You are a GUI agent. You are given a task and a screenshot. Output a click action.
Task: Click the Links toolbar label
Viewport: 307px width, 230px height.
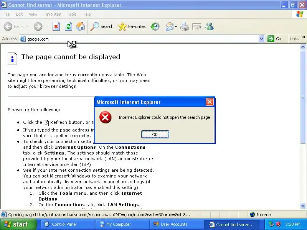point(294,39)
